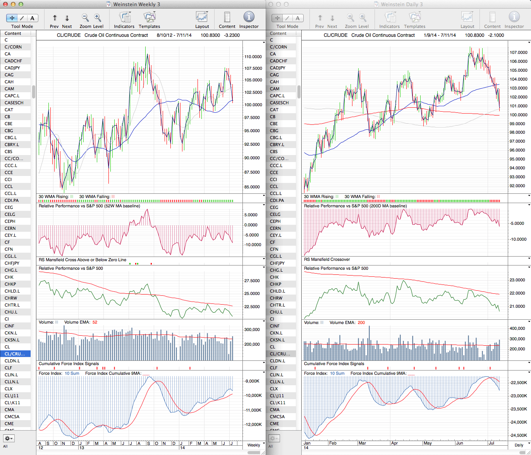Viewport: 531px width, 455px height.
Task: Select CL/CRUDE in the Daily window list
Action: (280, 354)
